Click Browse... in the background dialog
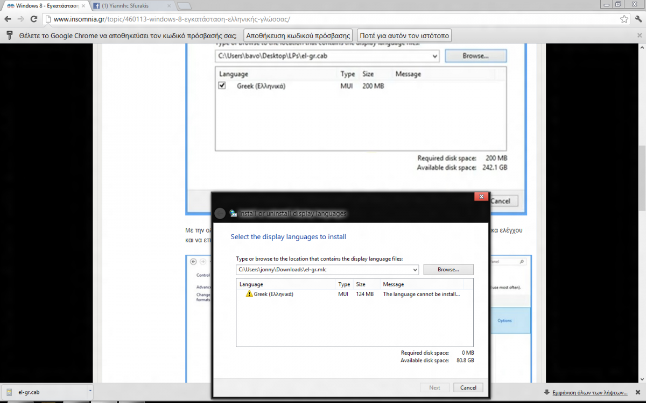This screenshot has width=646, height=403. click(x=476, y=55)
